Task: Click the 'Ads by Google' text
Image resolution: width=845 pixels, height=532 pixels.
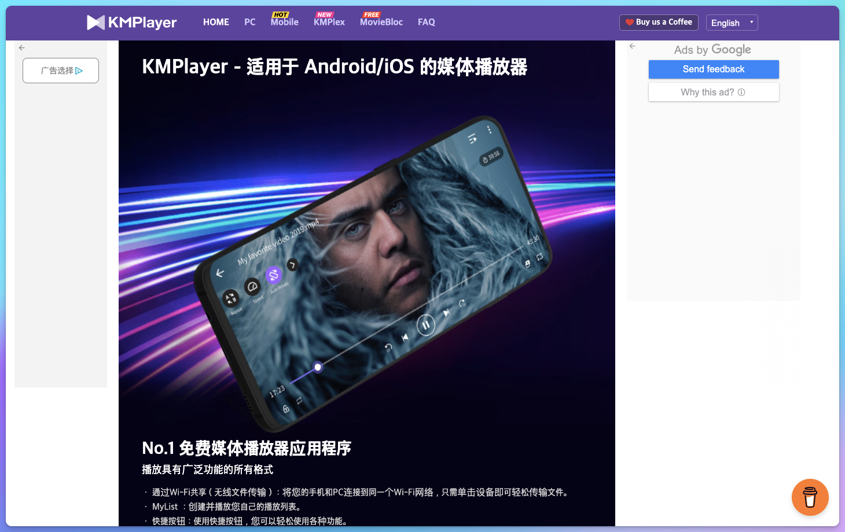Action: (712, 50)
